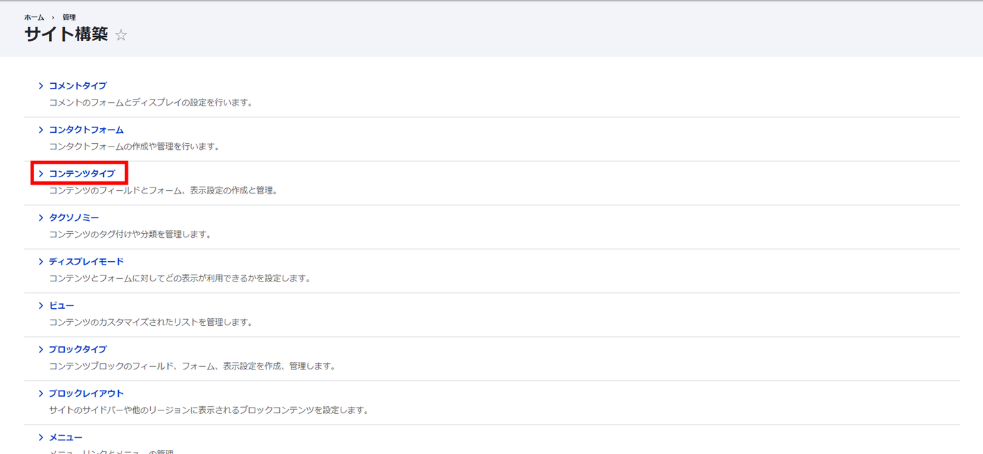
Task: Click the chevron beside タクソノミー
Action: [41, 217]
